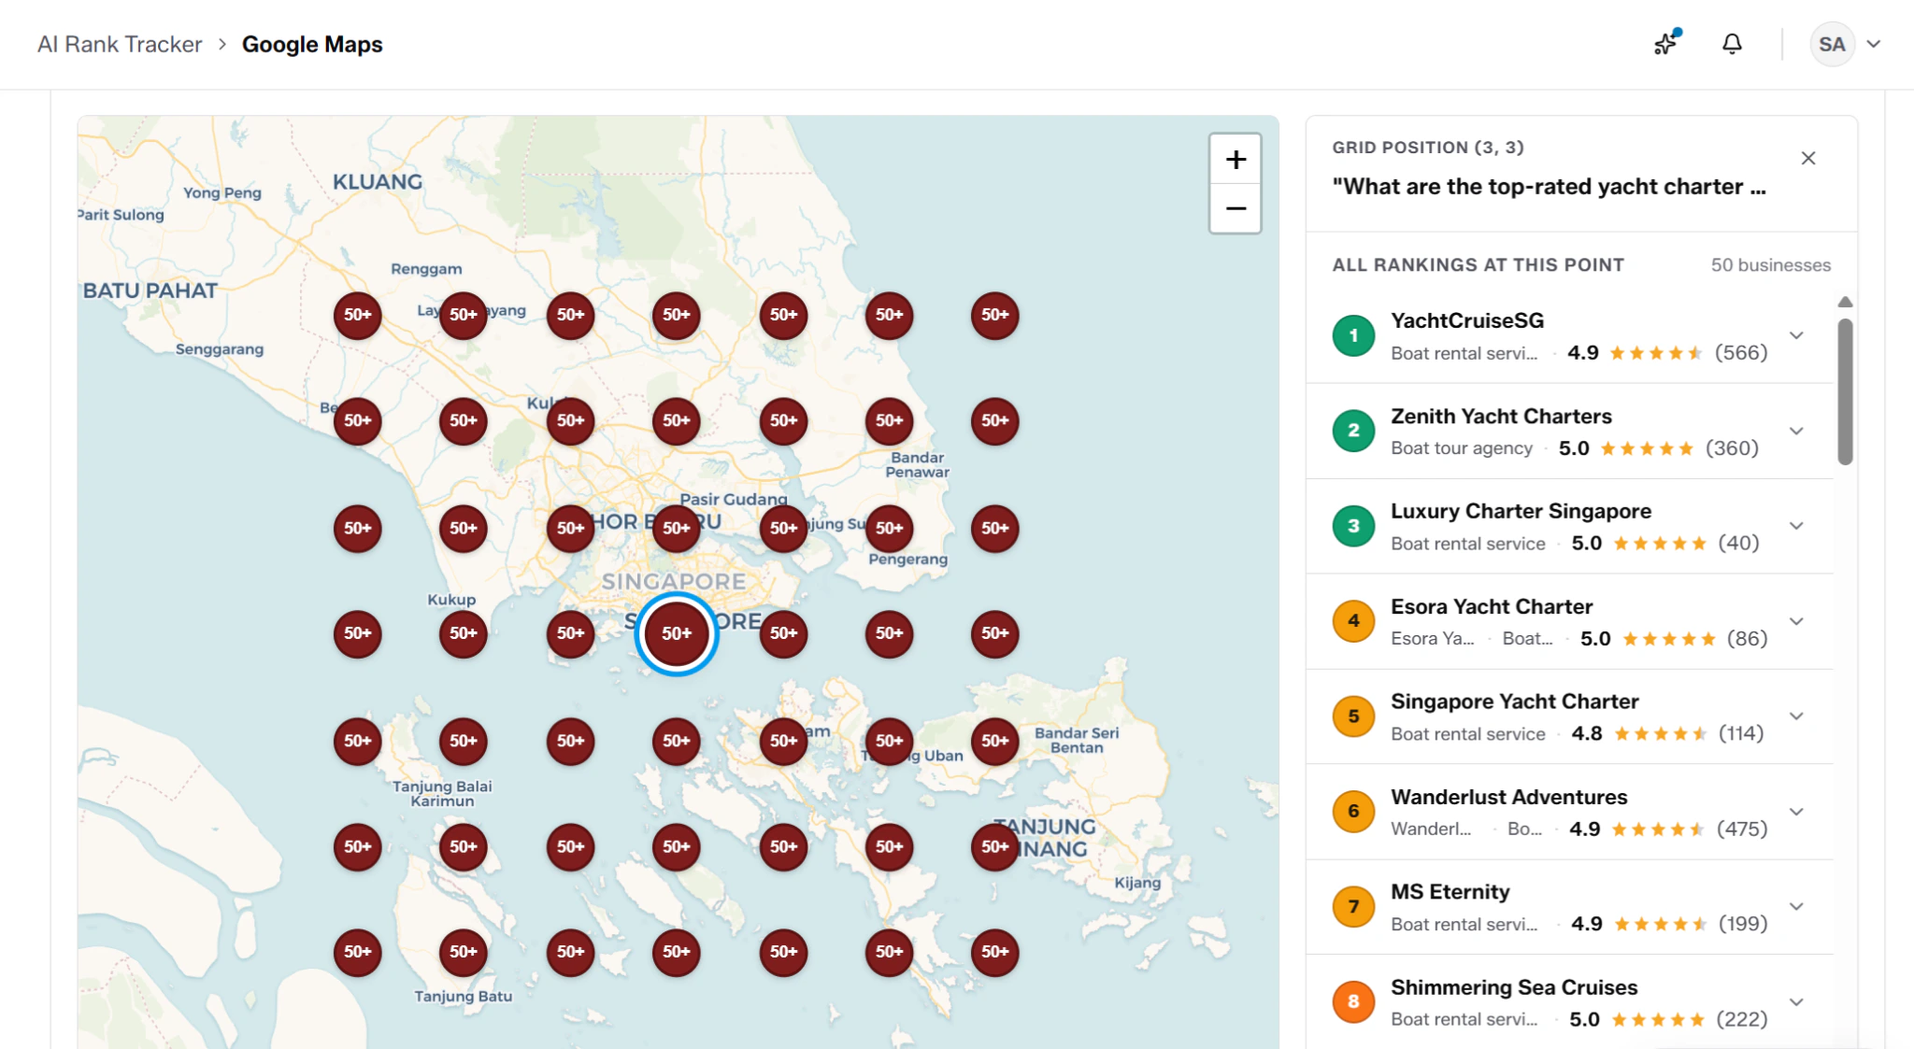Select the 50+ marker left of Bandar Seri Bentan

coord(994,741)
